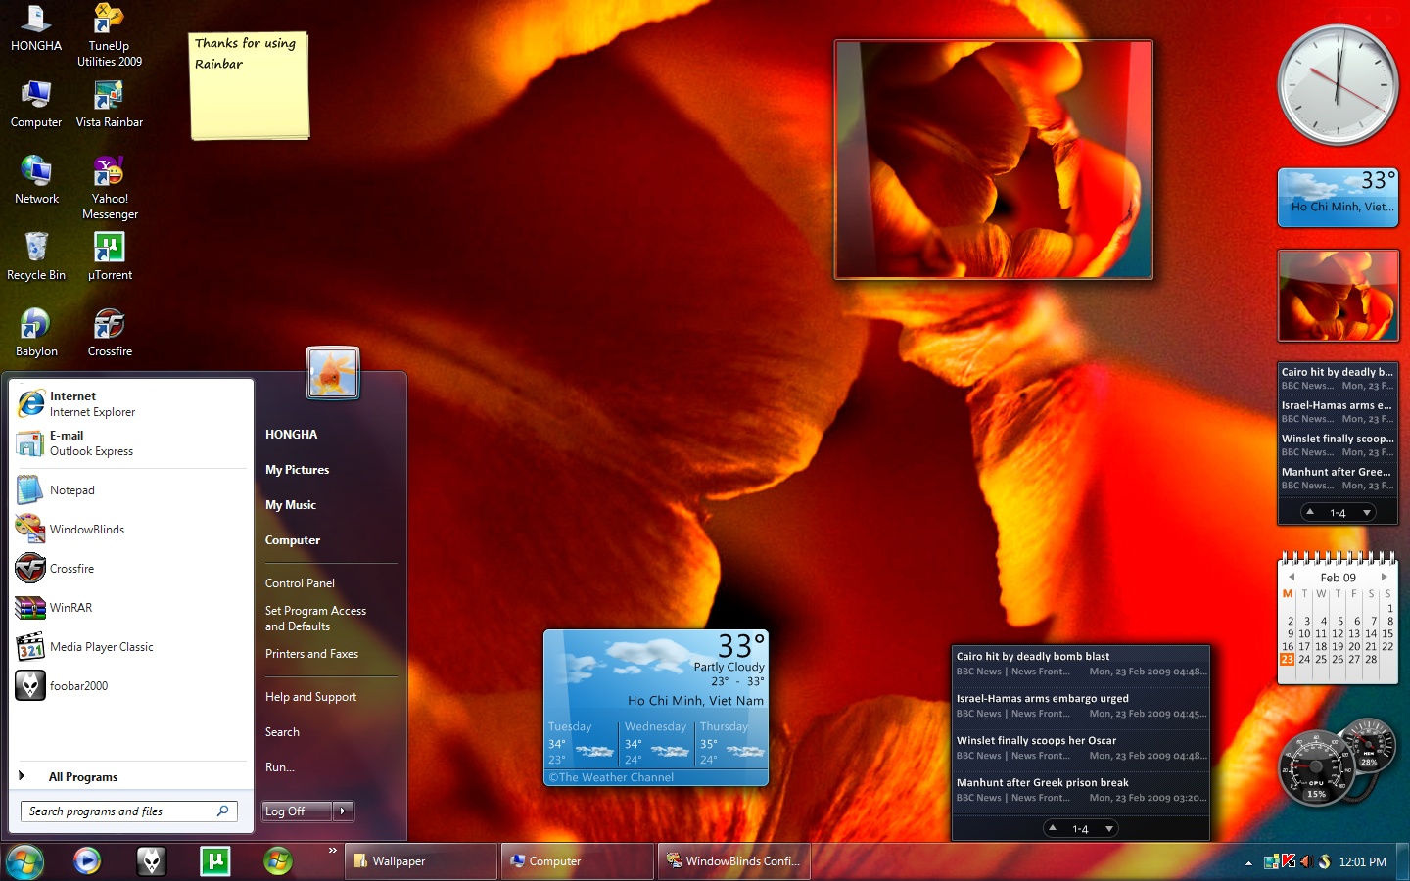Open 'Cairo hit by deadly bomb blast' headline

(x=1033, y=656)
